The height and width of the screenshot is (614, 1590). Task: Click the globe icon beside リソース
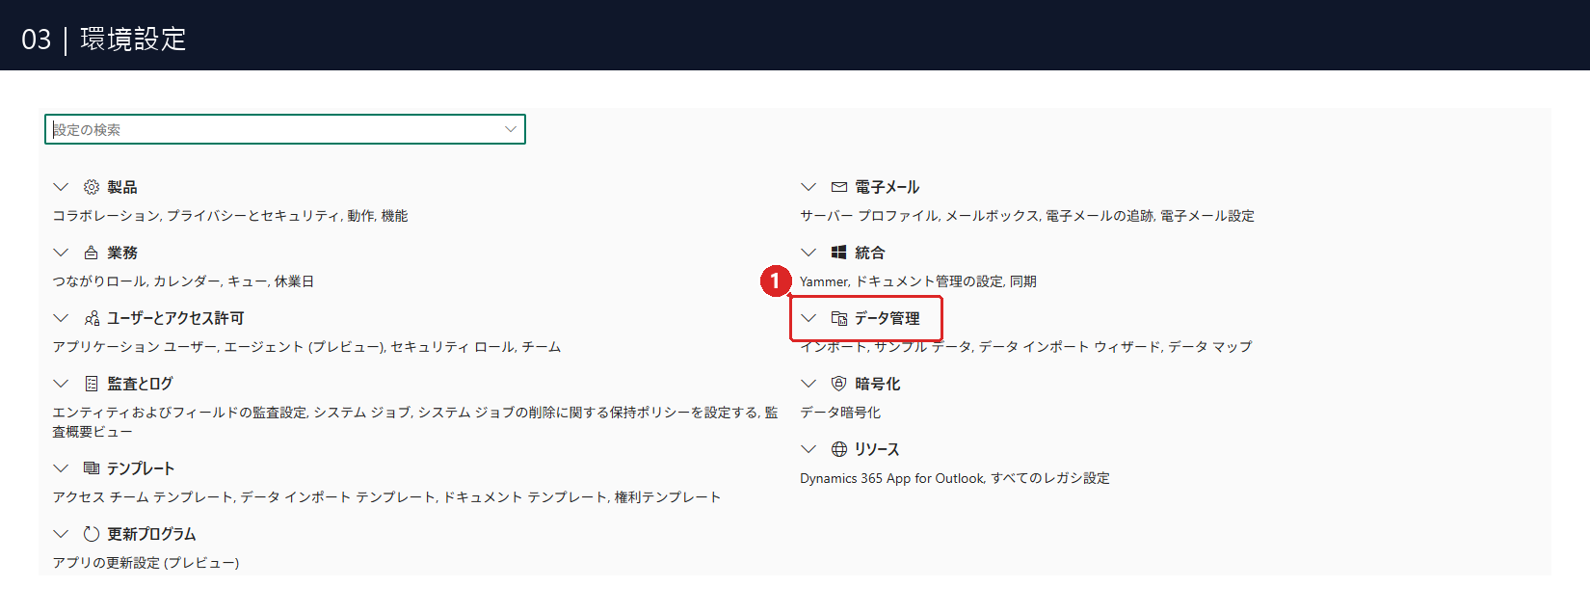click(x=839, y=449)
